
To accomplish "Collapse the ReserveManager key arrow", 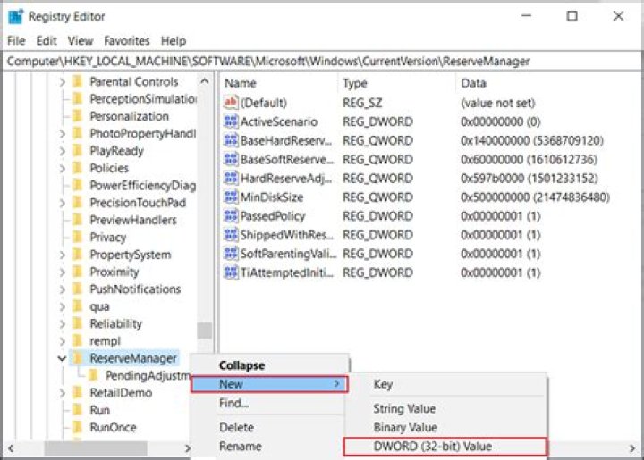I will [x=62, y=359].
